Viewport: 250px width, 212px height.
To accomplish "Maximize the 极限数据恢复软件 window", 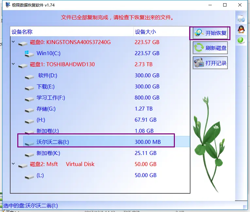I will coord(225,5).
